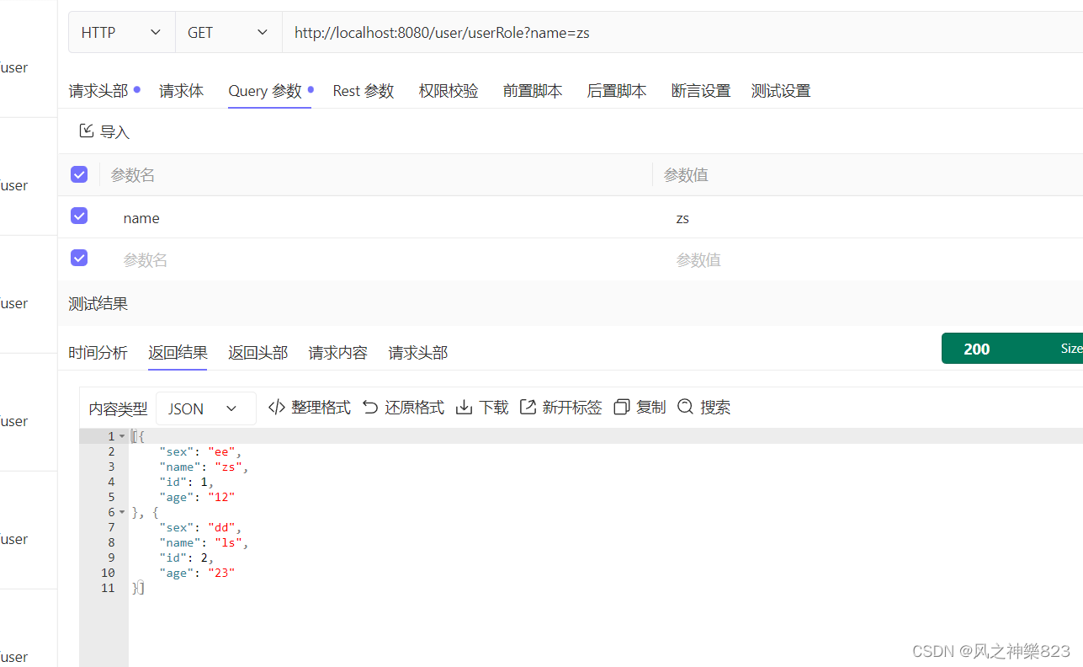Copy the JSON response using 复制 icon
The image size is (1083, 667).
pyautogui.click(x=621, y=407)
